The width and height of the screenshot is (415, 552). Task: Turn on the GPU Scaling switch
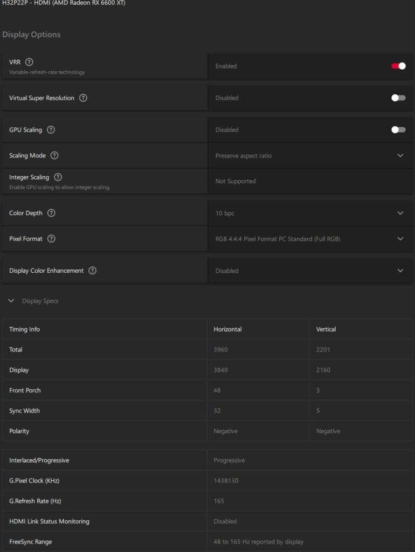[x=398, y=130]
